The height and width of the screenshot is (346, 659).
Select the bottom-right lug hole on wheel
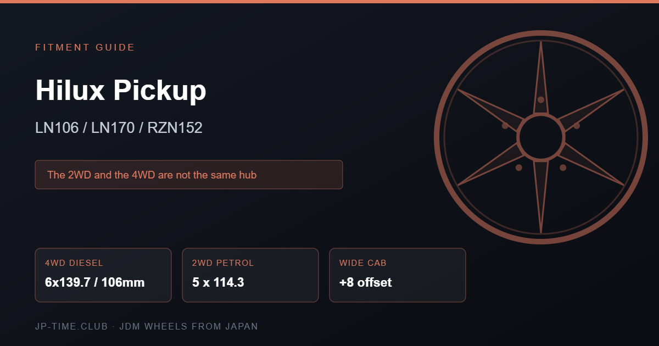pyautogui.click(x=563, y=168)
